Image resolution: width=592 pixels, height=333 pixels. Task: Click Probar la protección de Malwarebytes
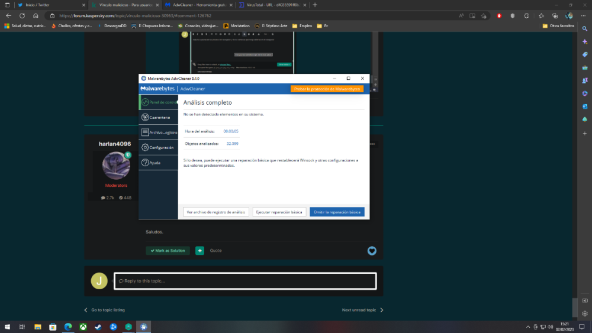(327, 89)
